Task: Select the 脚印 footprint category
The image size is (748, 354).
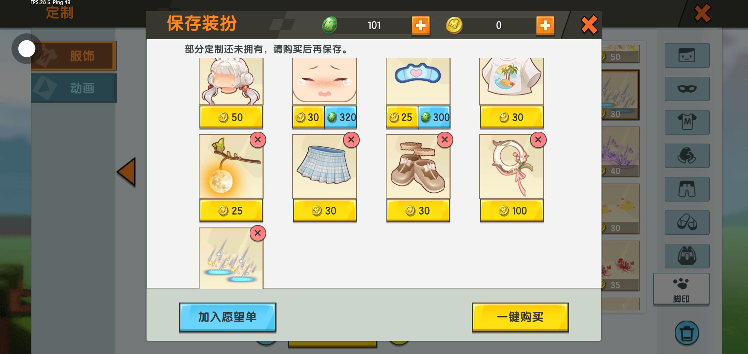Action: point(681,289)
